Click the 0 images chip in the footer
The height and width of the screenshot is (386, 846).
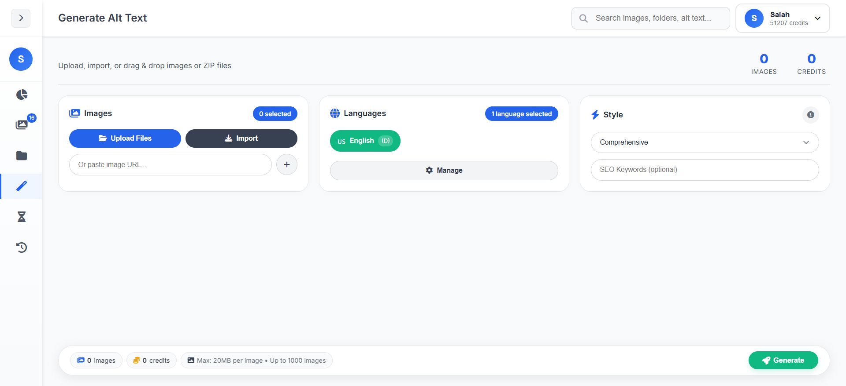tap(96, 361)
